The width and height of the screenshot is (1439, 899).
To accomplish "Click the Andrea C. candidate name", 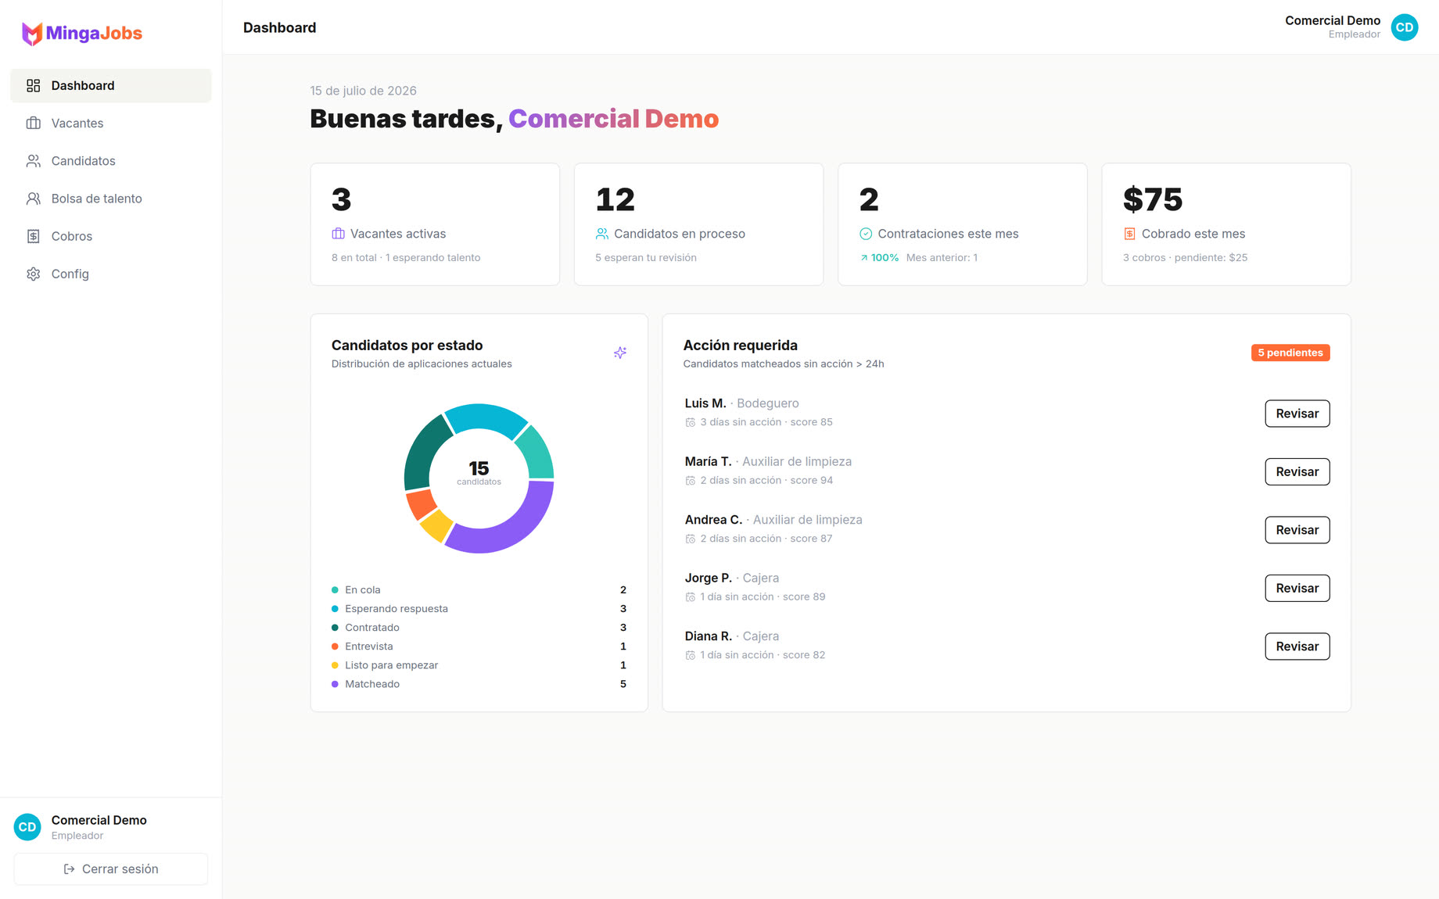I will pos(713,520).
